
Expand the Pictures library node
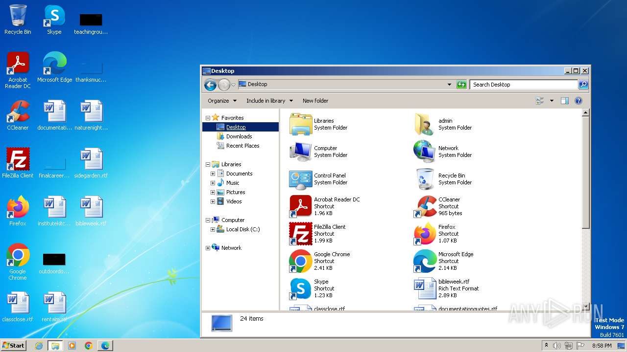pos(213,192)
